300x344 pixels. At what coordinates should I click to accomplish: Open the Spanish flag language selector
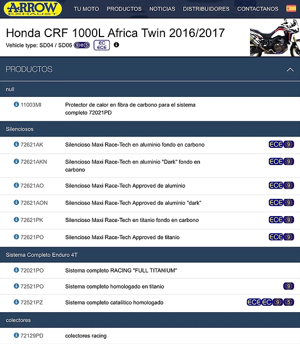[291, 9]
